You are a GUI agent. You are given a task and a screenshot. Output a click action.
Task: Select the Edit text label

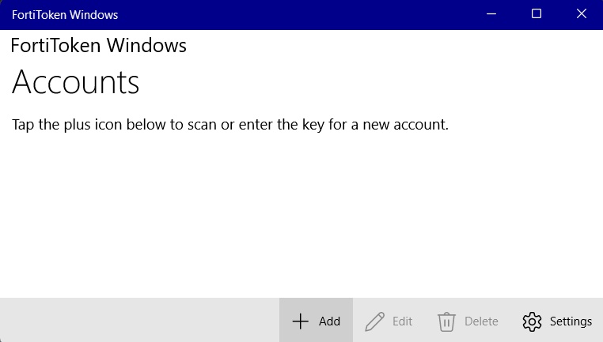(402, 321)
